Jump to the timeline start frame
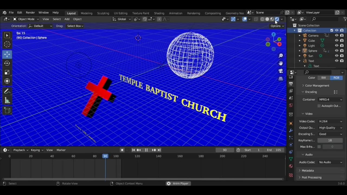This screenshot has height=195, width=347. [x=133, y=150]
